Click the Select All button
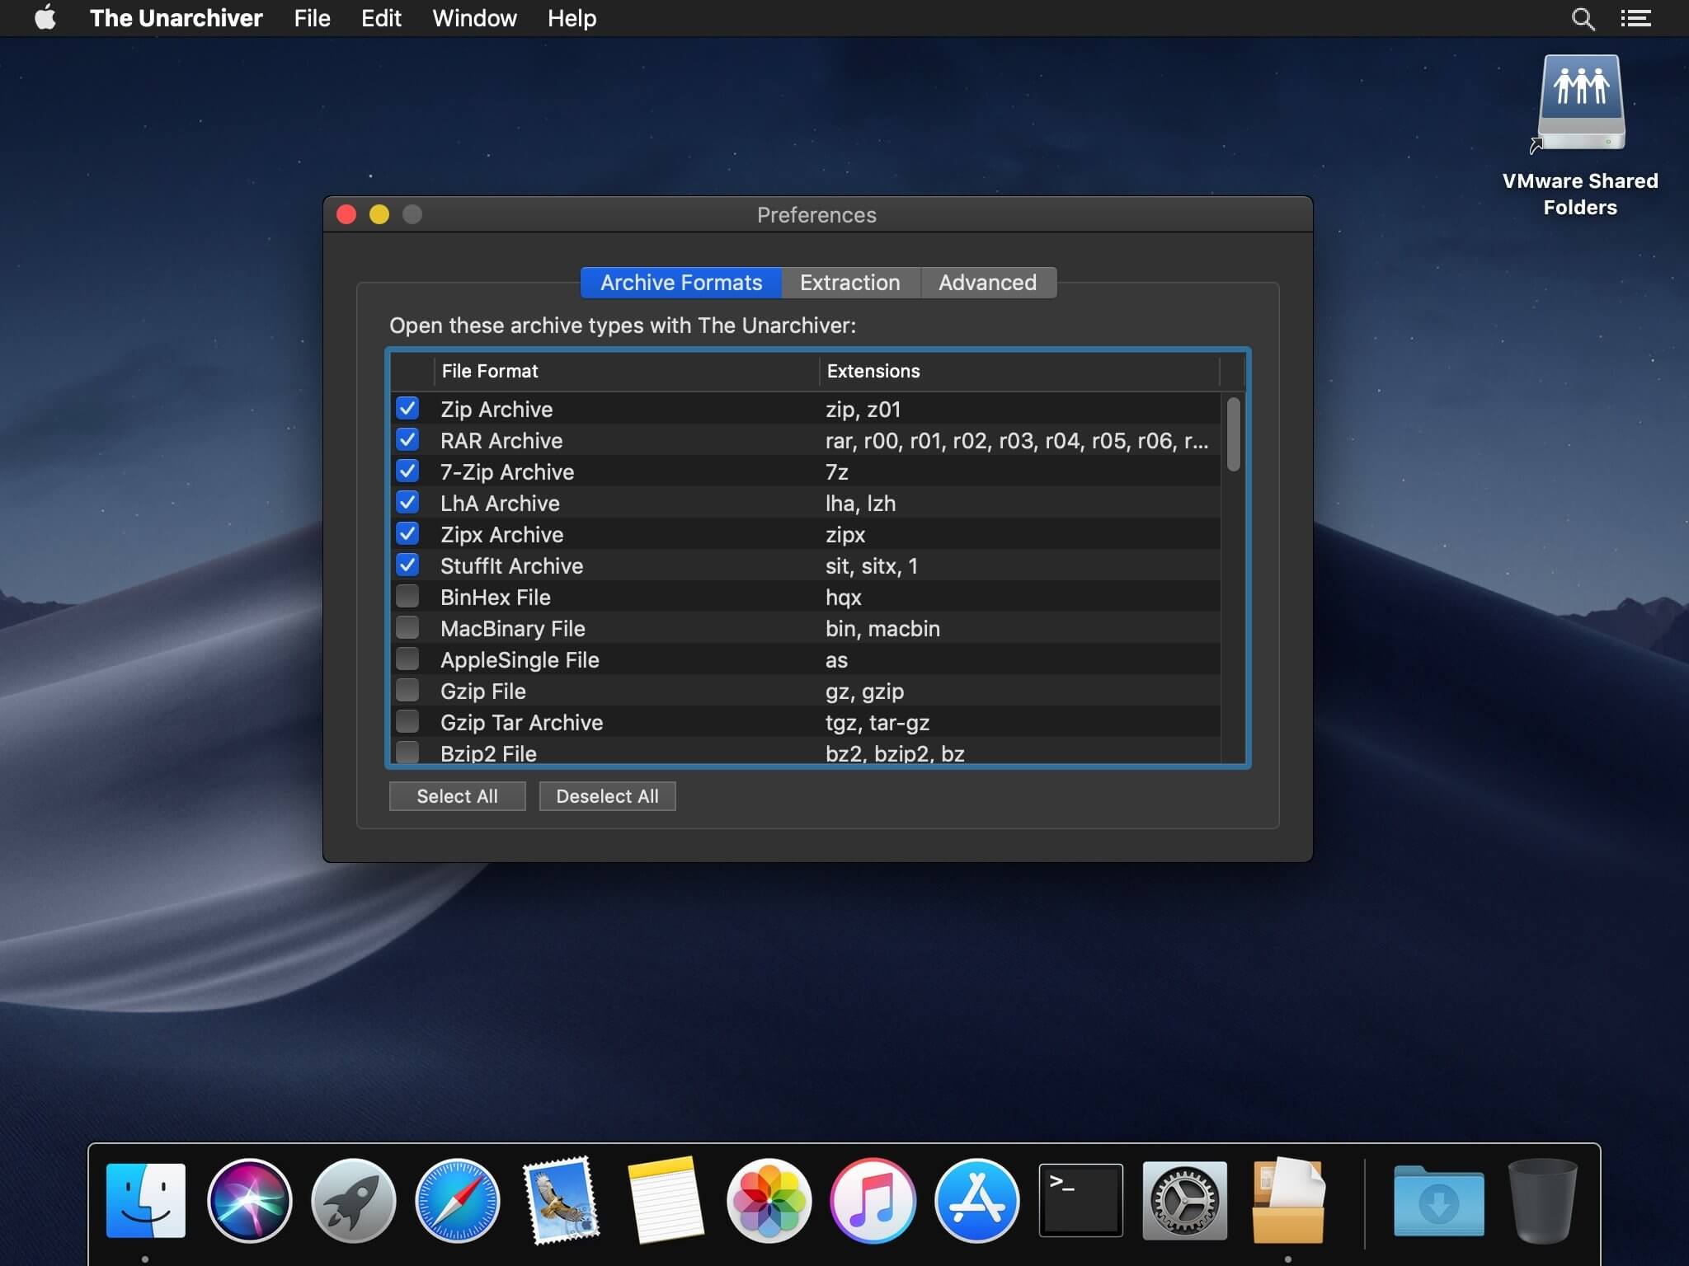The image size is (1689, 1266). [x=458, y=796]
